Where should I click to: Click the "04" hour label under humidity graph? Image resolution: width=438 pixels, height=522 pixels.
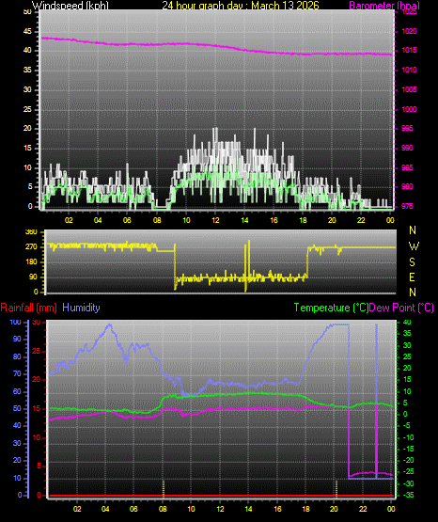(x=105, y=509)
